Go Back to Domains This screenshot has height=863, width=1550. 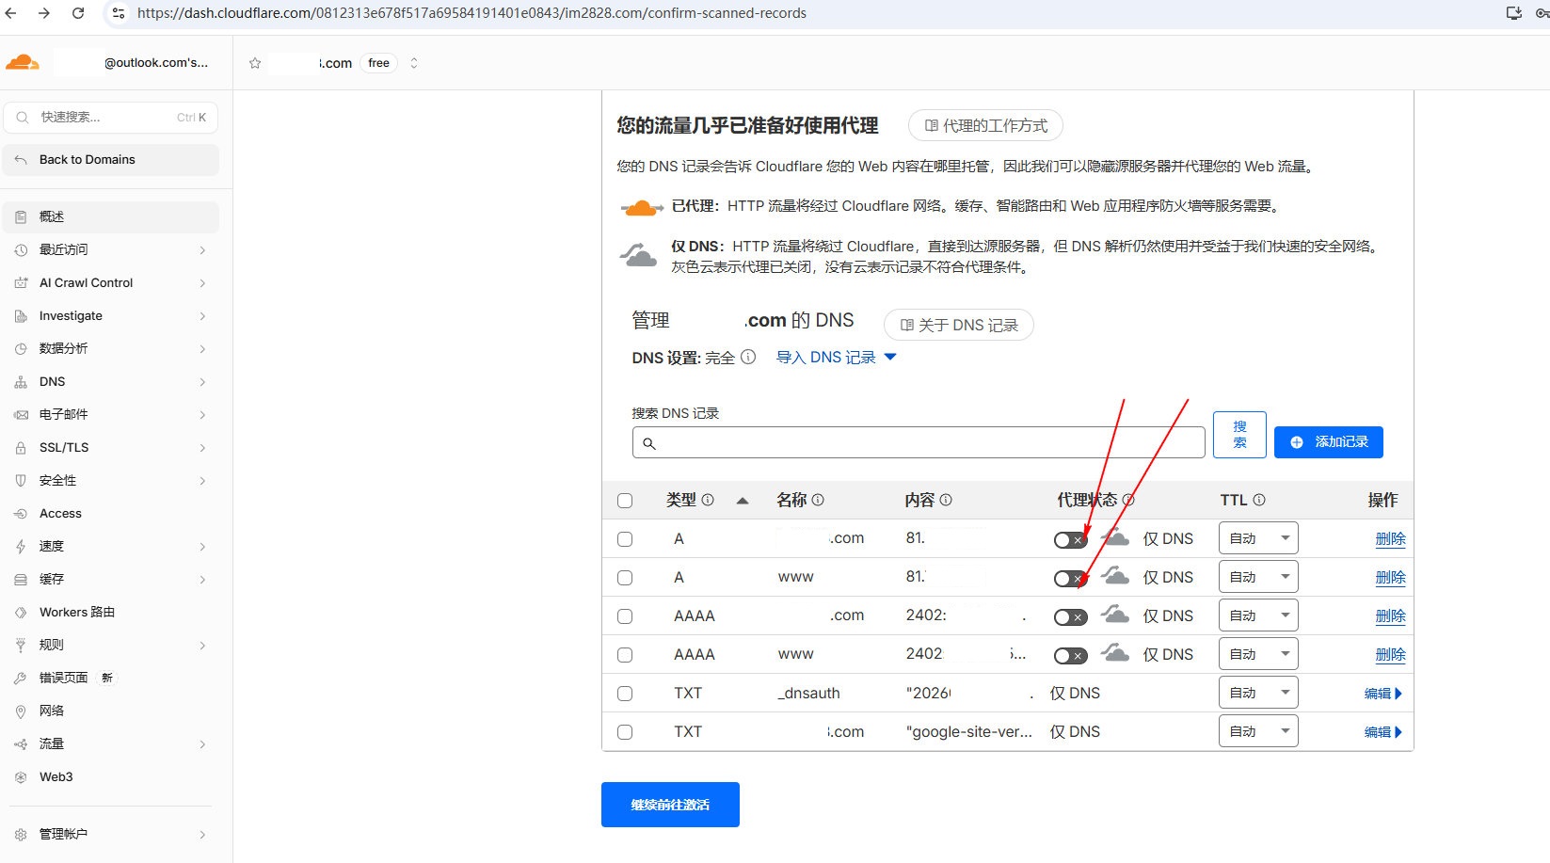pos(111,160)
